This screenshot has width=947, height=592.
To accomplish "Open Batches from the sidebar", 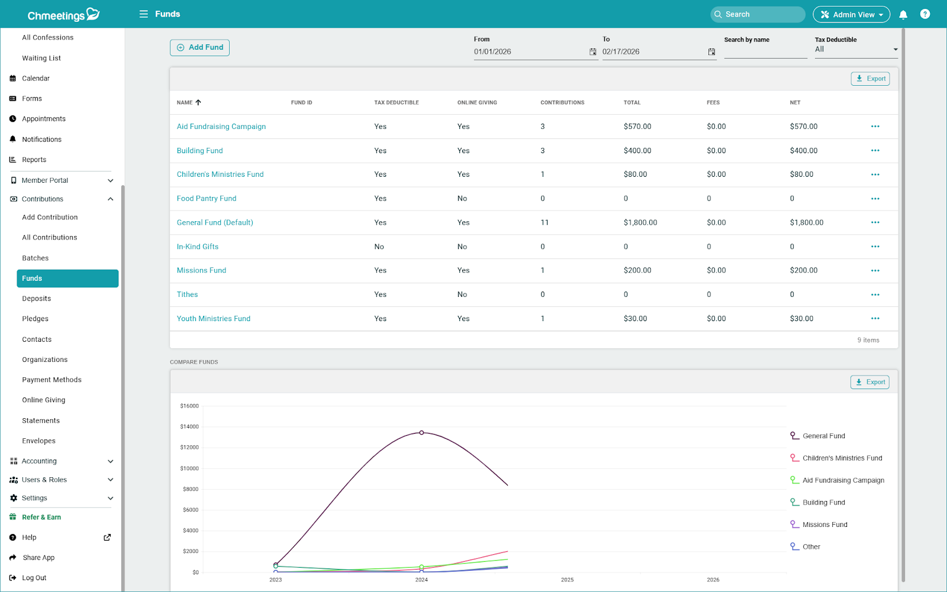I will (36, 258).
